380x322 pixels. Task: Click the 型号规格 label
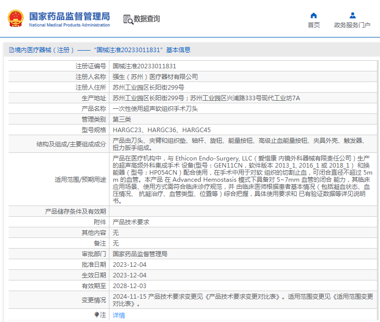pyautogui.click(x=94, y=130)
